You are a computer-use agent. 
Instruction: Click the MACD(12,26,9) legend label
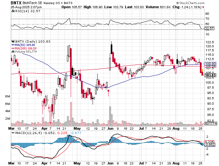[29, 133]
